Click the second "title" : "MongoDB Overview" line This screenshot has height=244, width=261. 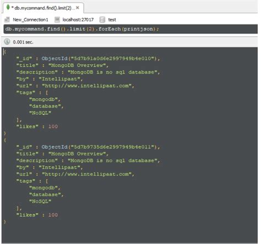(62, 154)
